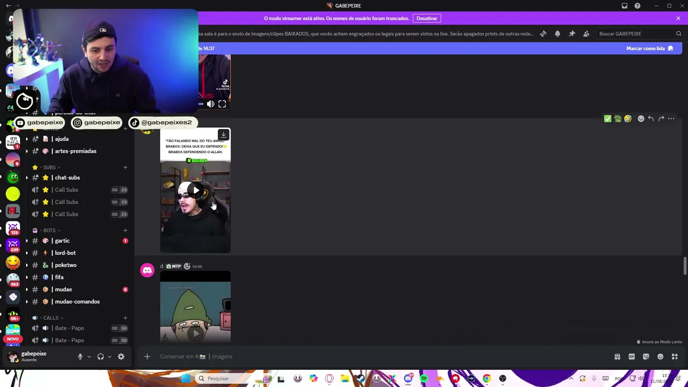The height and width of the screenshot is (387, 688).
Task: Toggle fullscreen on the top video
Action: [x=222, y=104]
